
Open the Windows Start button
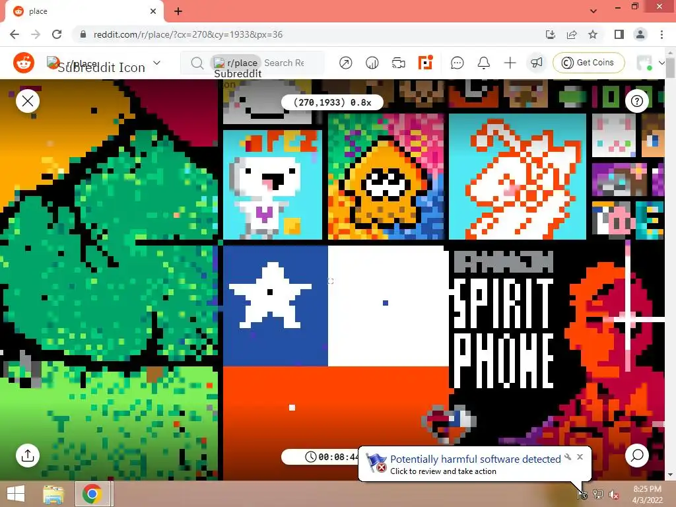coord(16,494)
